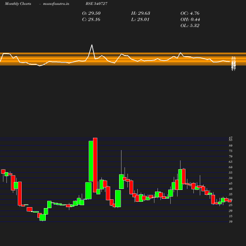This screenshot has height=246, width=246.
Task: Select the 'BSE 540727' symbol label
Action: [96, 3]
